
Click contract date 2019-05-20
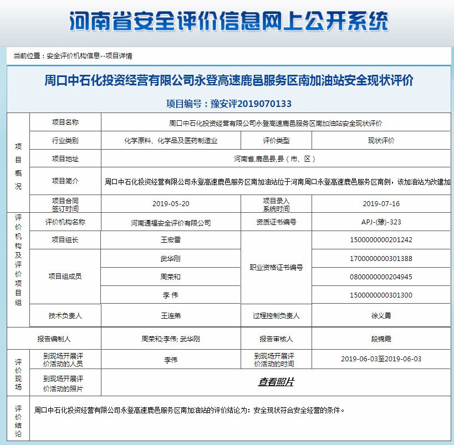coord(171,204)
